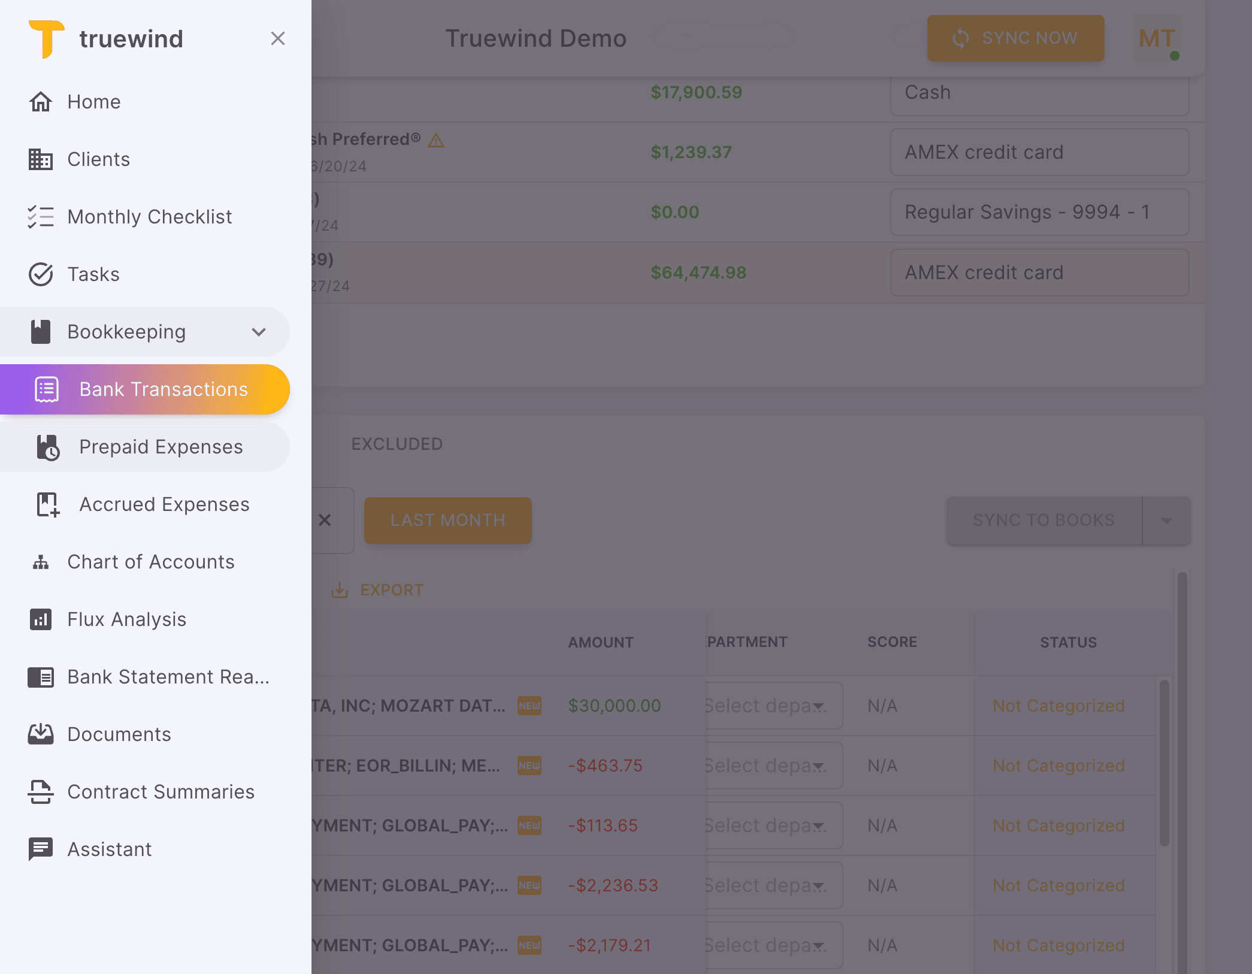Remove the active filter via the X
This screenshot has width=1252, height=974.
pyautogui.click(x=325, y=521)
